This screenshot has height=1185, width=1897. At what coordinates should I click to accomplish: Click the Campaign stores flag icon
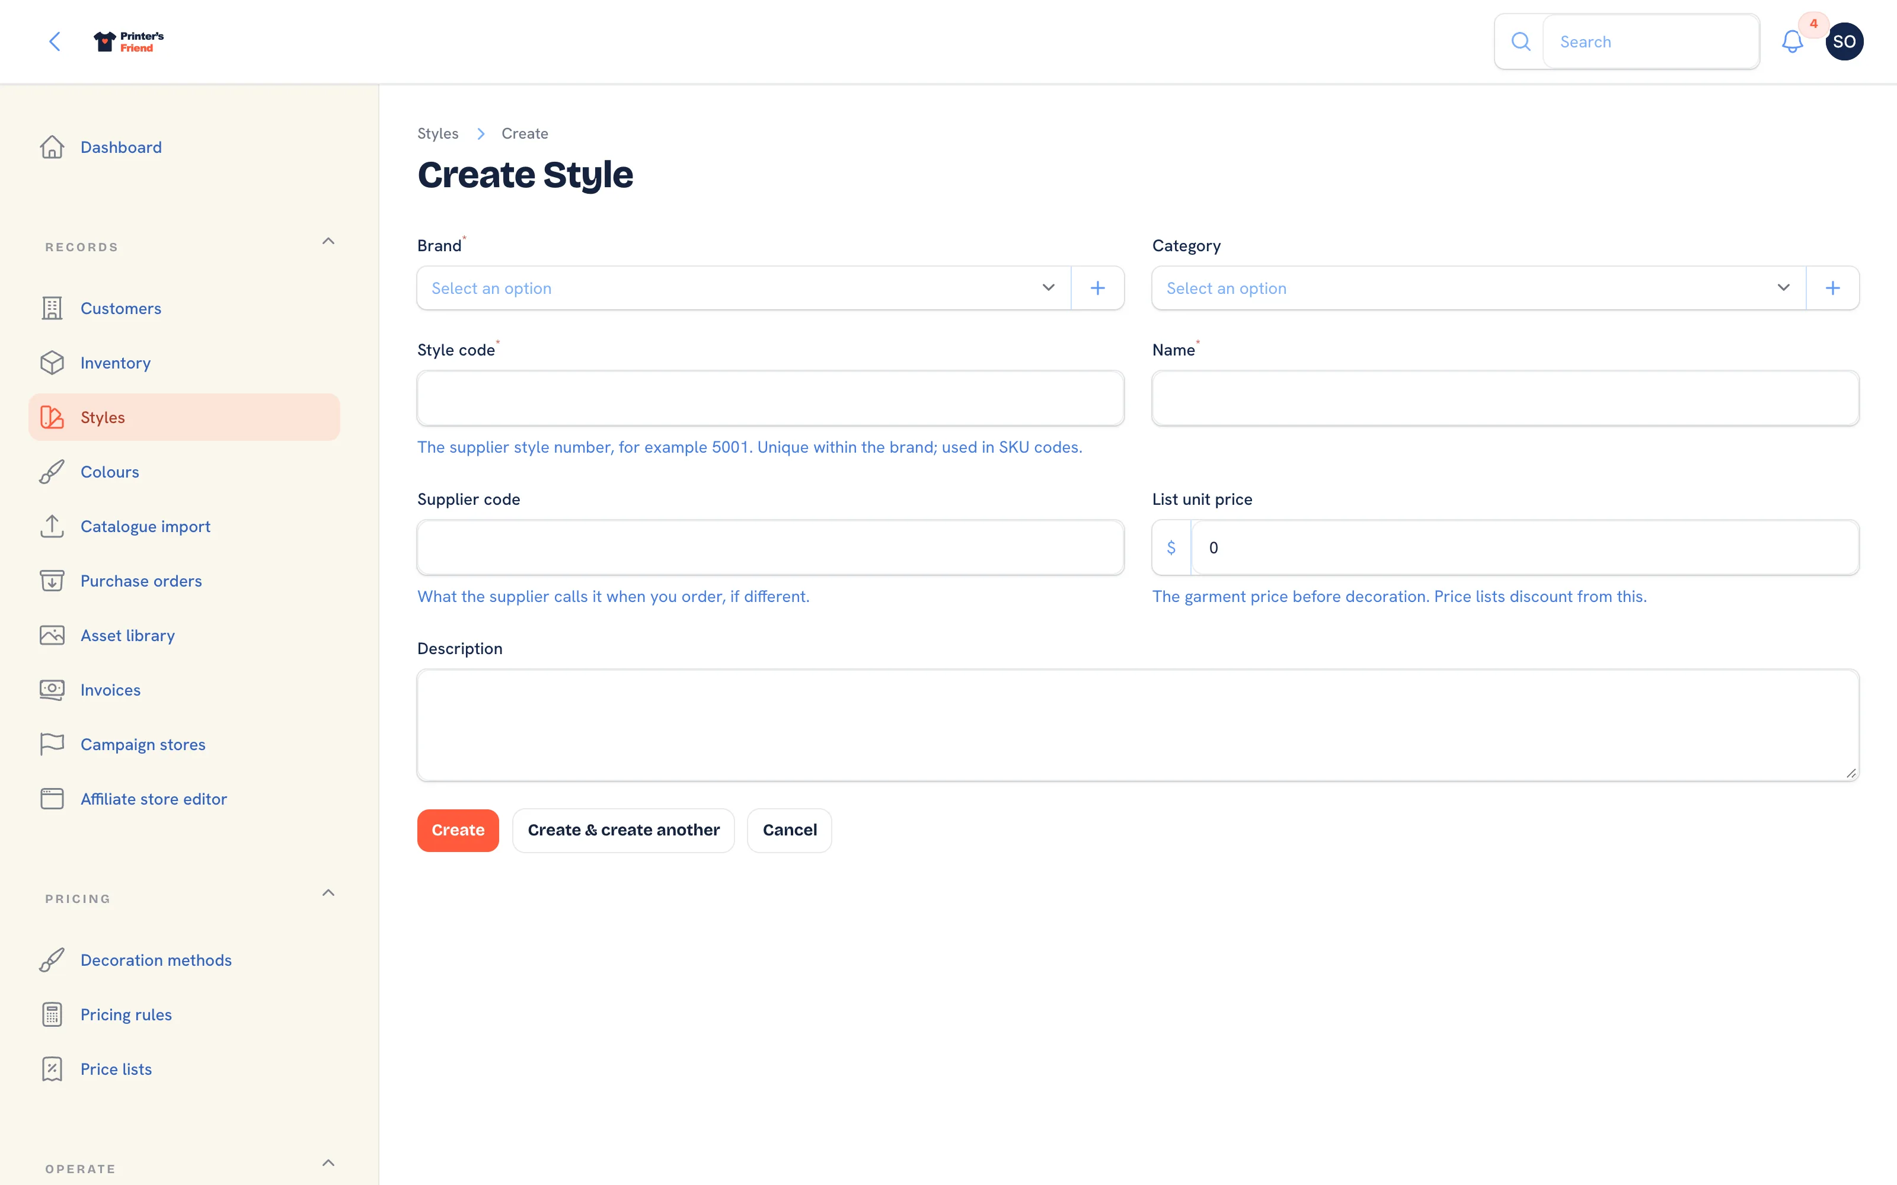[x=52, y=744]
